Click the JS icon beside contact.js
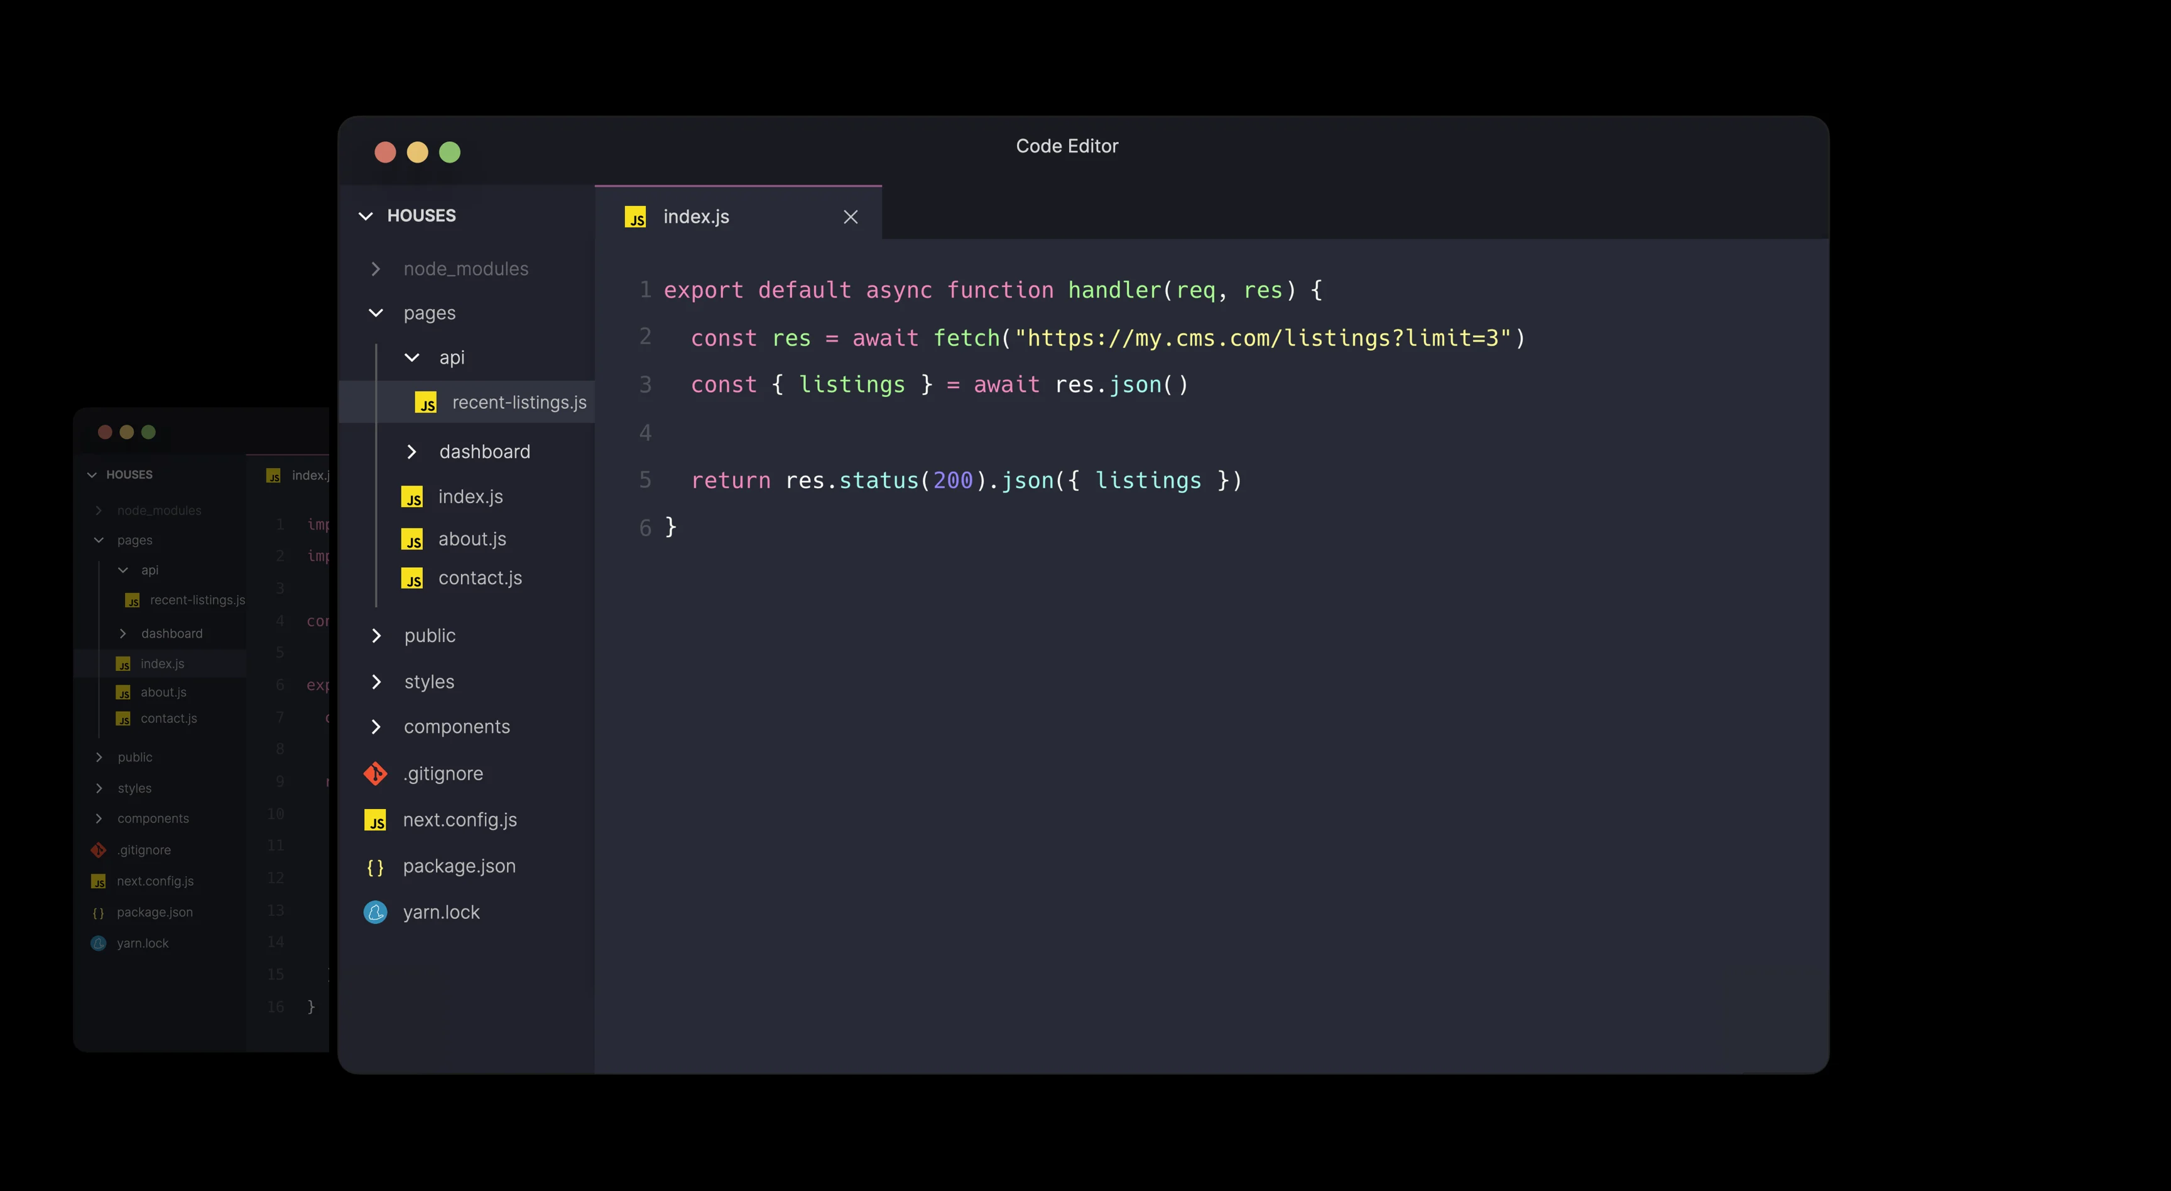Screen dimensions: 2171x1191 412,578
